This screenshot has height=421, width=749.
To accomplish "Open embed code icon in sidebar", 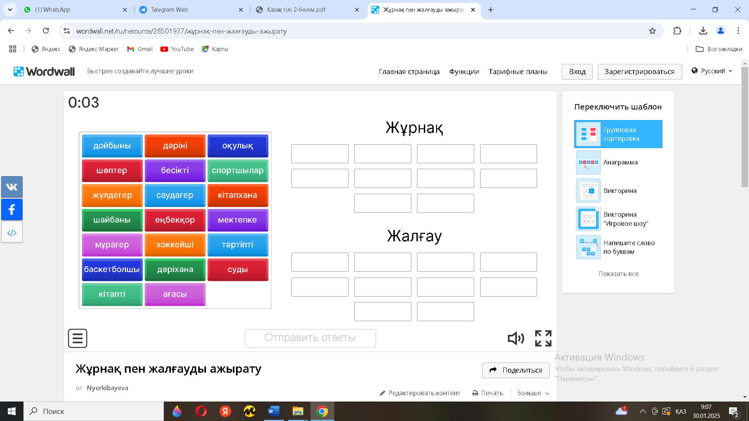I will 12,233.
